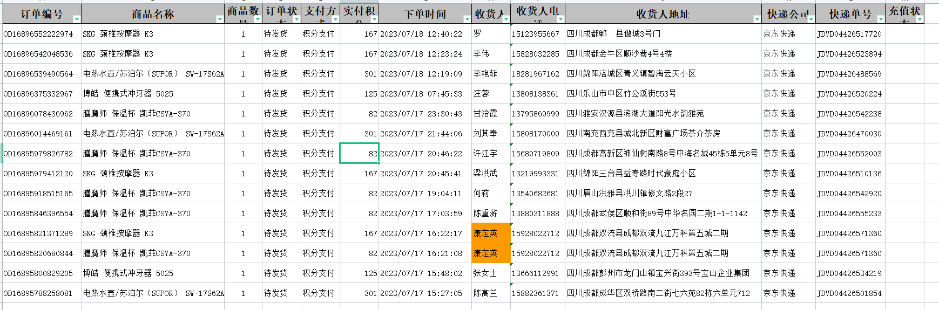Click order time cell 2023/07/17 15:27:05
The image size is (939, 310).
pyautogui.click(x=425, y=293)
